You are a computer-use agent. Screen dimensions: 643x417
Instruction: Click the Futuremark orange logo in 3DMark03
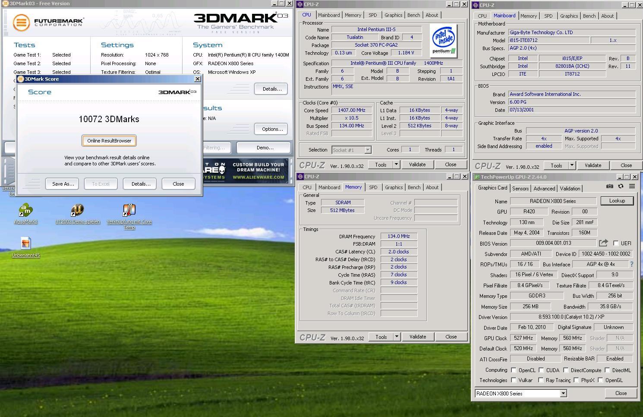[21, 22]
